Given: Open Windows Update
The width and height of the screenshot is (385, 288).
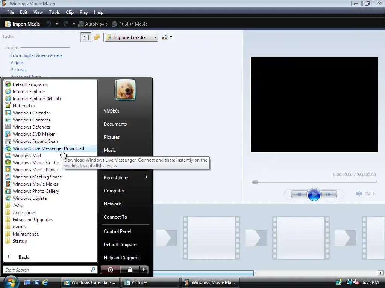Looking at the screenshot, I should pos(51,198).
